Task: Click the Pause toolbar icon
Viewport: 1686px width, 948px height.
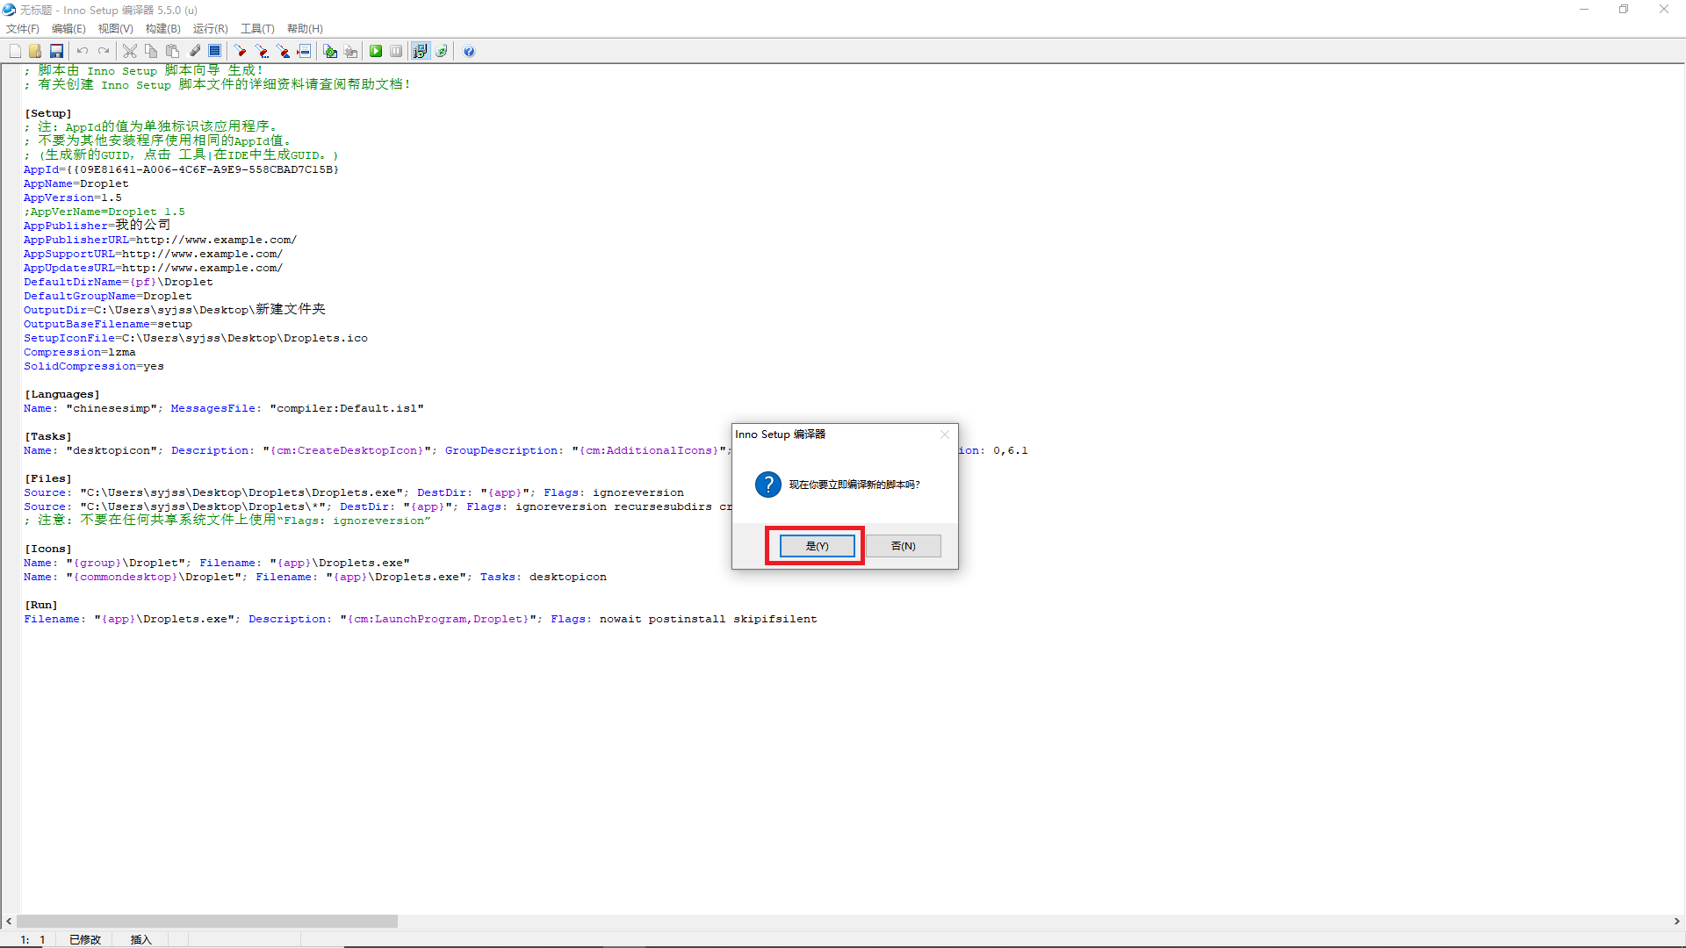Action: [x=396, y=51]
